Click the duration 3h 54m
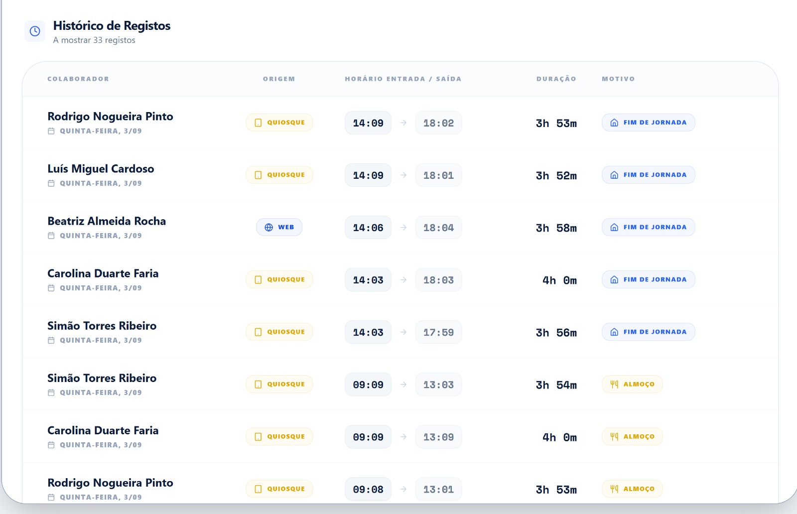Viewport: 797px width, 514px height. click(556, 385)
